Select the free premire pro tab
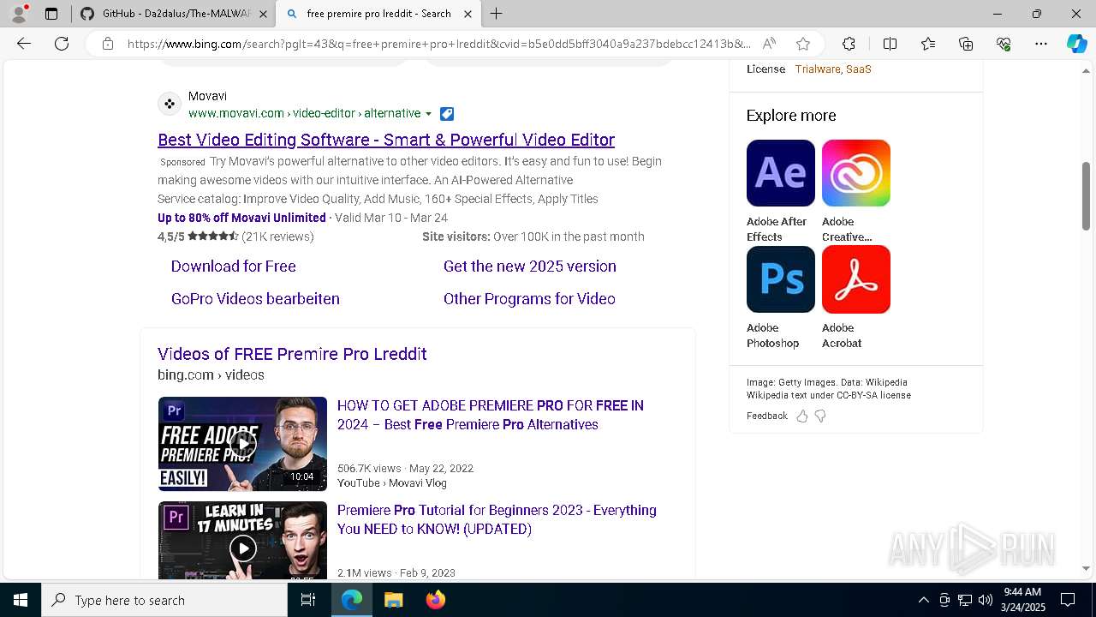 click(378, 14)
